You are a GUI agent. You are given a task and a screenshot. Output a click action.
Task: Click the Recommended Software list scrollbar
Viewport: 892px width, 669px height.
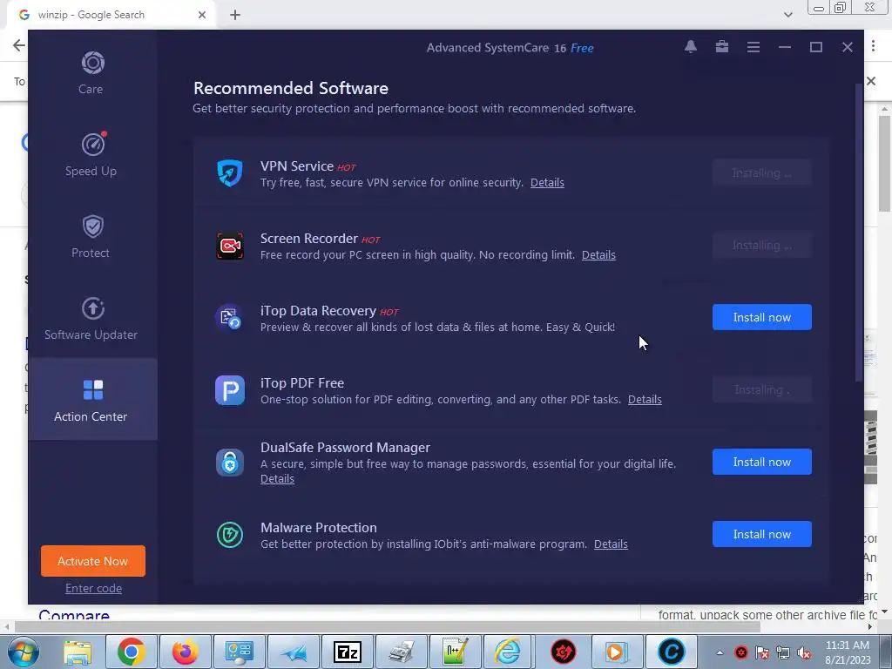coord(859,233)
